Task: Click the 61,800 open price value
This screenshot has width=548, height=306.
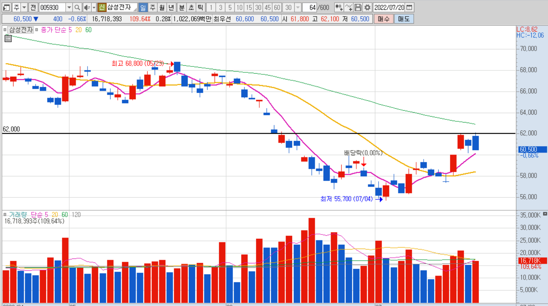Action: [300, 19]
